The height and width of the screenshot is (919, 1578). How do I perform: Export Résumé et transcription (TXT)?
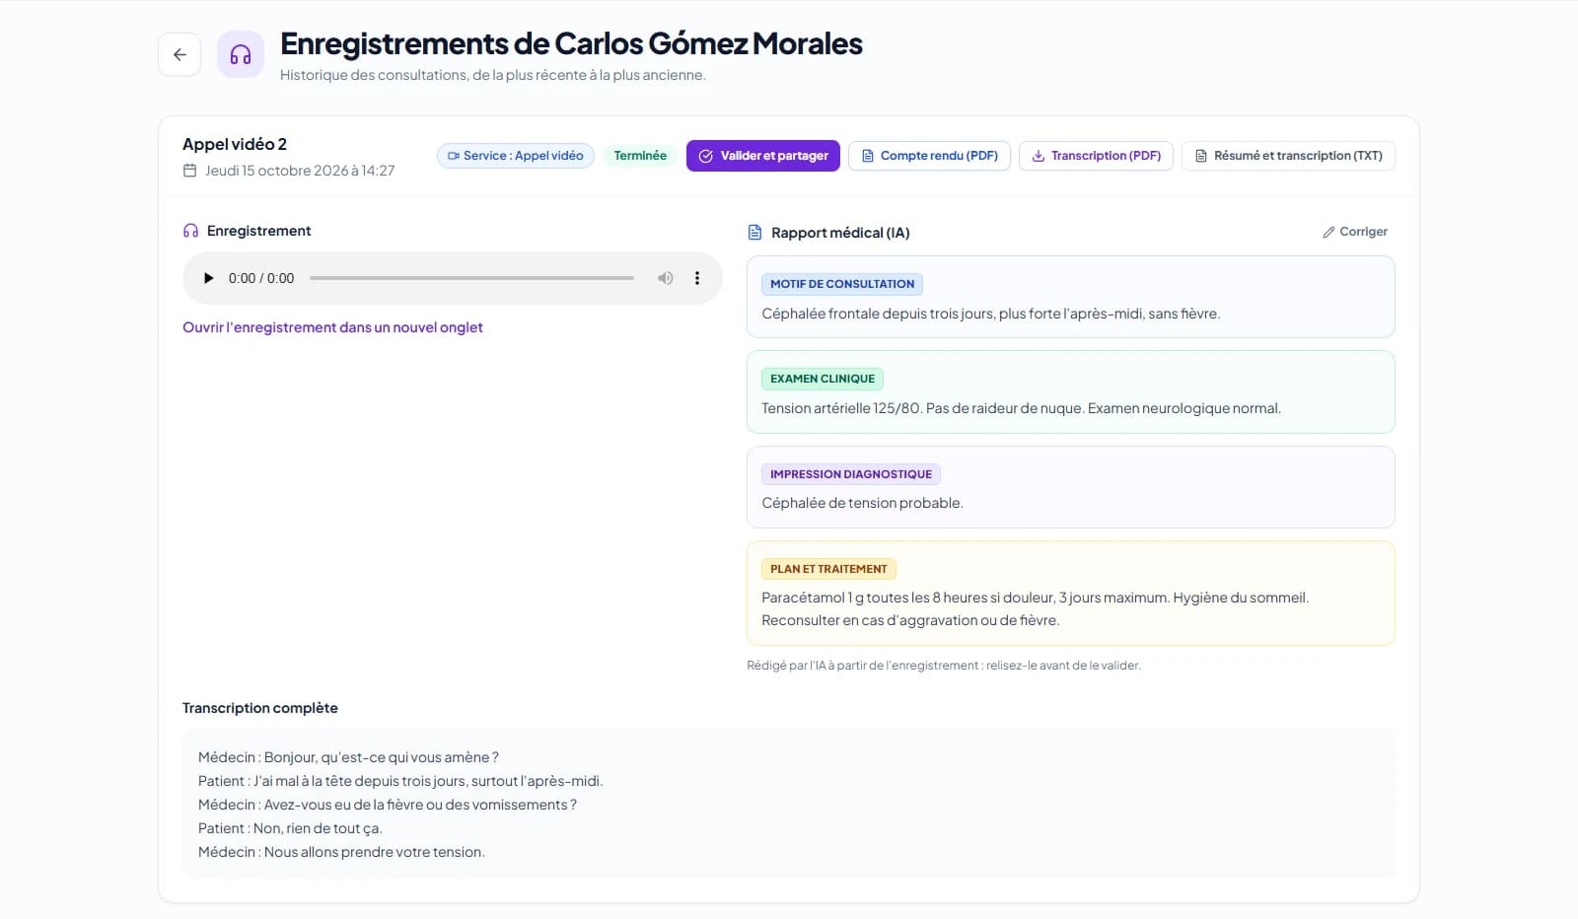pyautogui.click(x=1288, y=156)
